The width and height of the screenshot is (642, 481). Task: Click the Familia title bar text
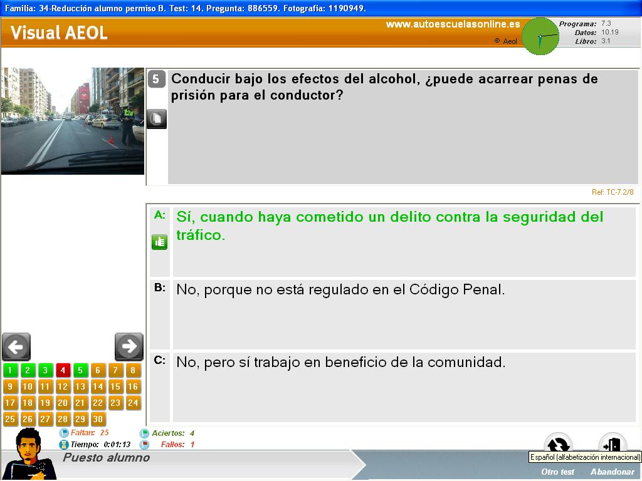click(x=186, y=8)
